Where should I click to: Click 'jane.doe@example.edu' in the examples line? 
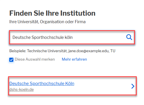tap(89, 51)
